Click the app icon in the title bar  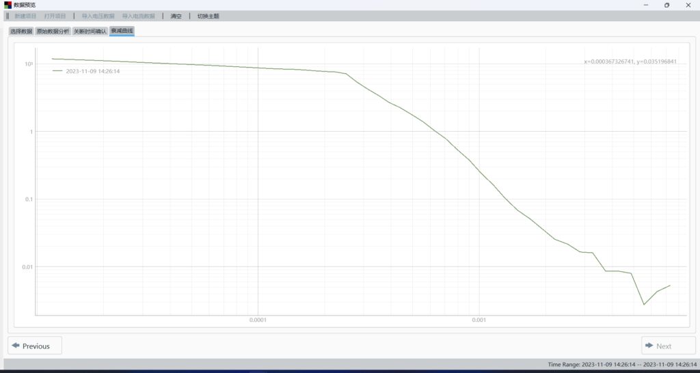[x=8, y=5]
